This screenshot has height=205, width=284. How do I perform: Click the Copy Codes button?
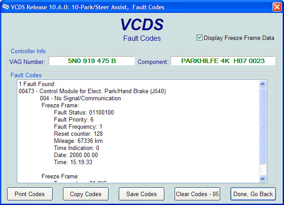pyautogui.click(x=86, y=194)
